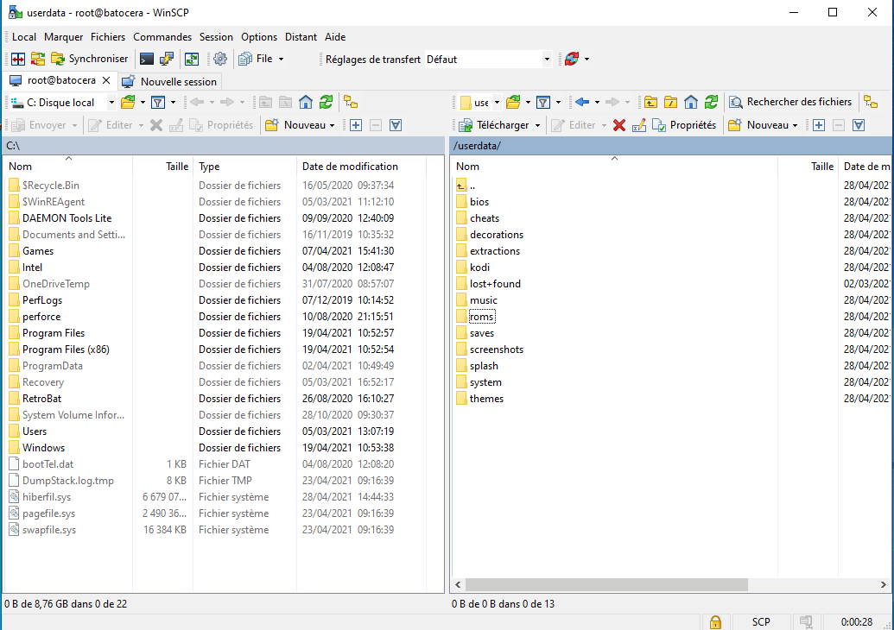This screenshot has height=630, width=894.
Task: Refresh the local panel
Action: tap(326, 103)
